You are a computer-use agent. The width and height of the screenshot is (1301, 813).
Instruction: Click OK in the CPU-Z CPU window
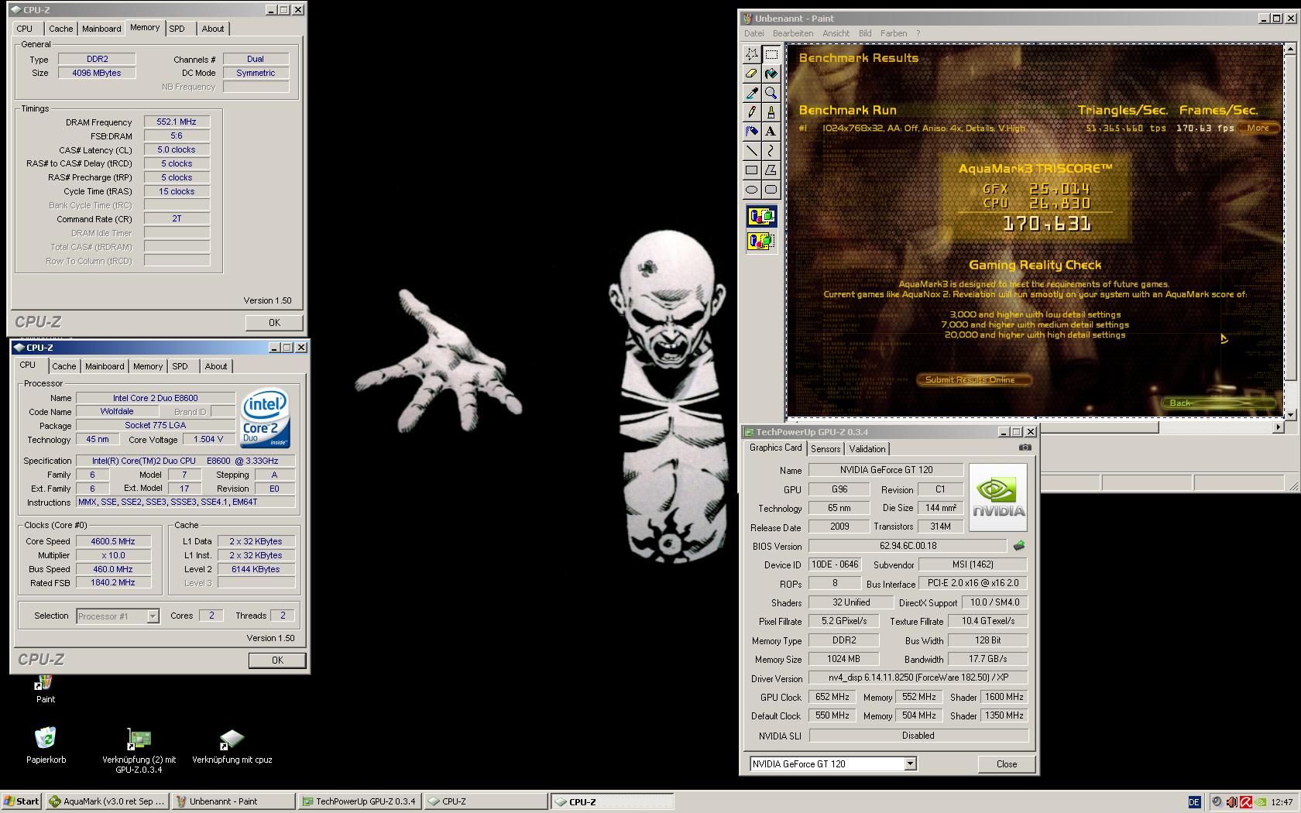(x=277, y=660)
